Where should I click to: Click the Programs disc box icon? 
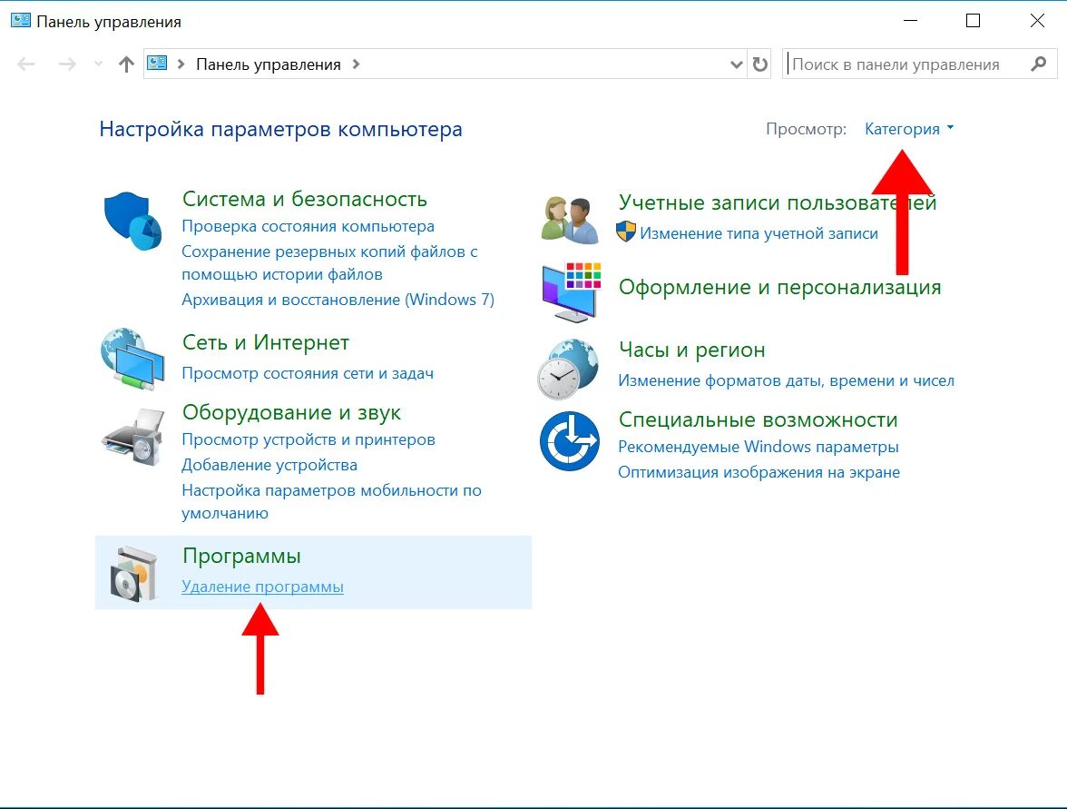click(x=134, y=574)
